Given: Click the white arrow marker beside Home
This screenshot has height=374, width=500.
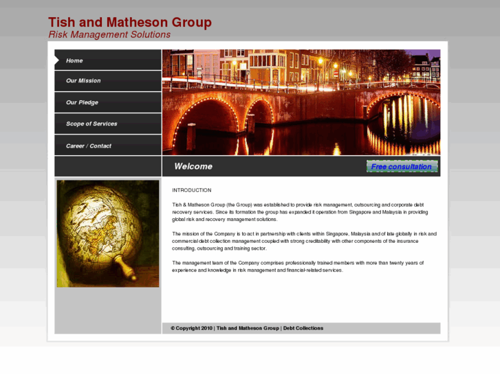Looking at the screenshot, I should pyautogui.click(x=57, y=60).
